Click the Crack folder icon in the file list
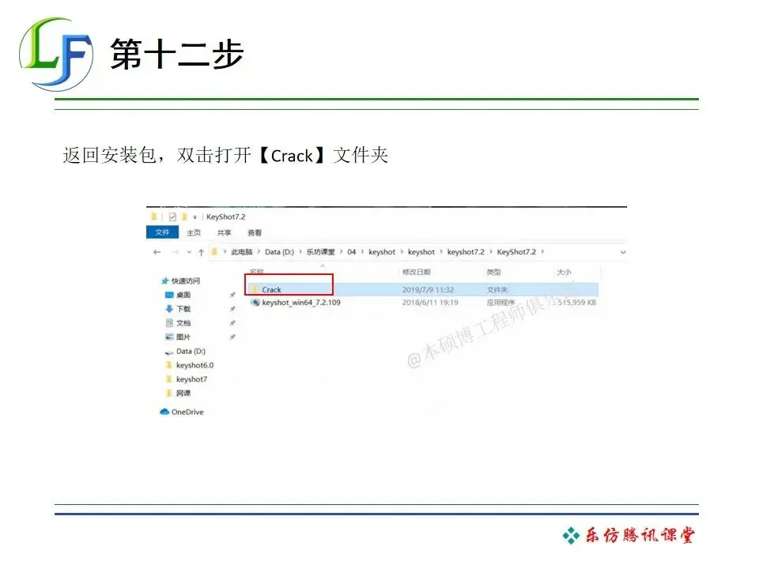759x569 pixels. click(x=255, y=289)
